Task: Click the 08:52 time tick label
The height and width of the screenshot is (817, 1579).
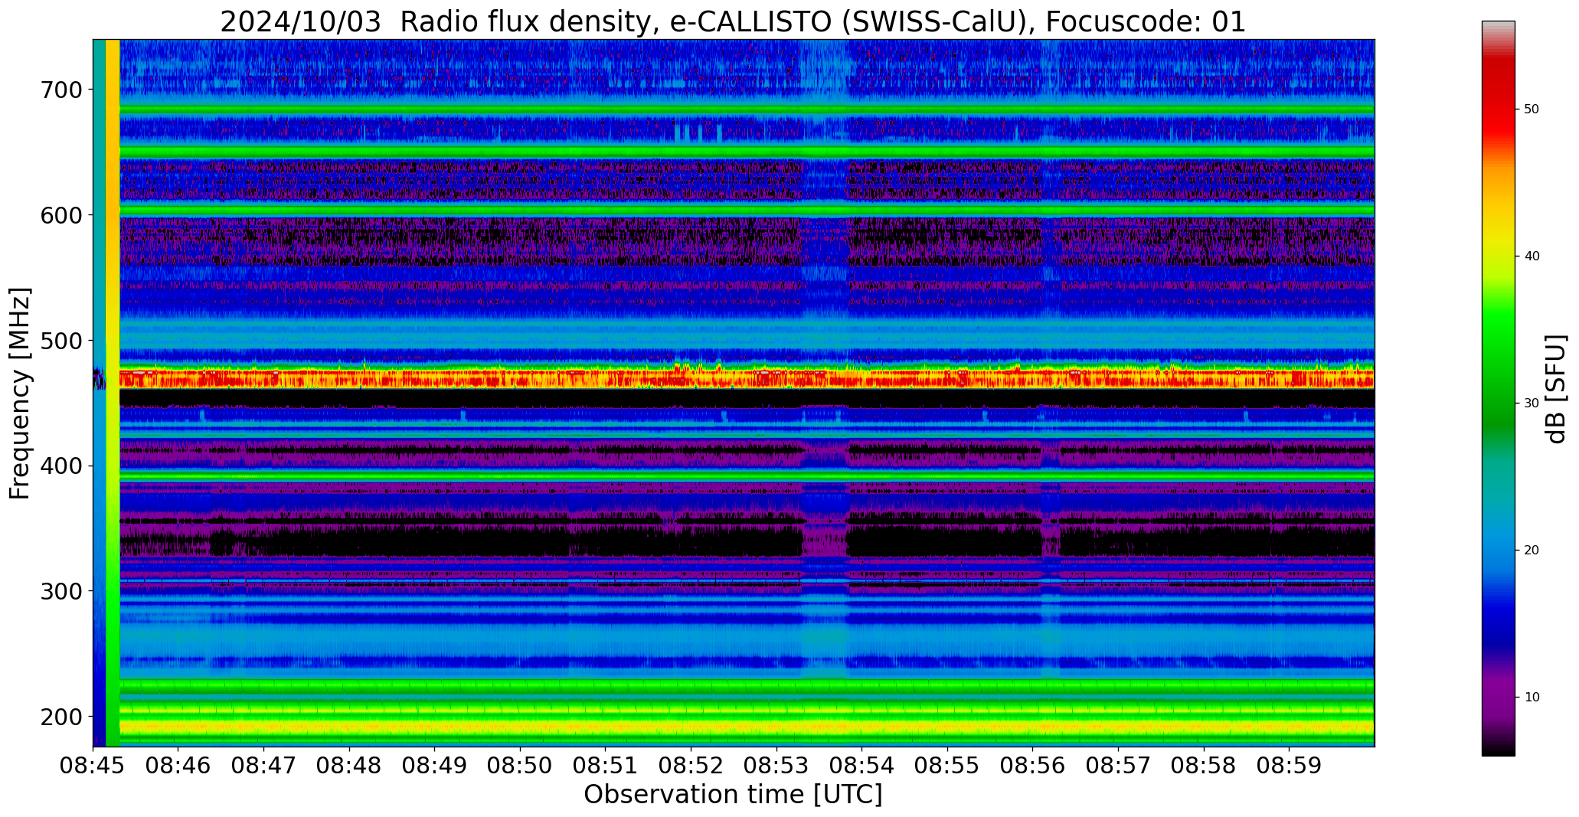Action: tap(691, 766)
